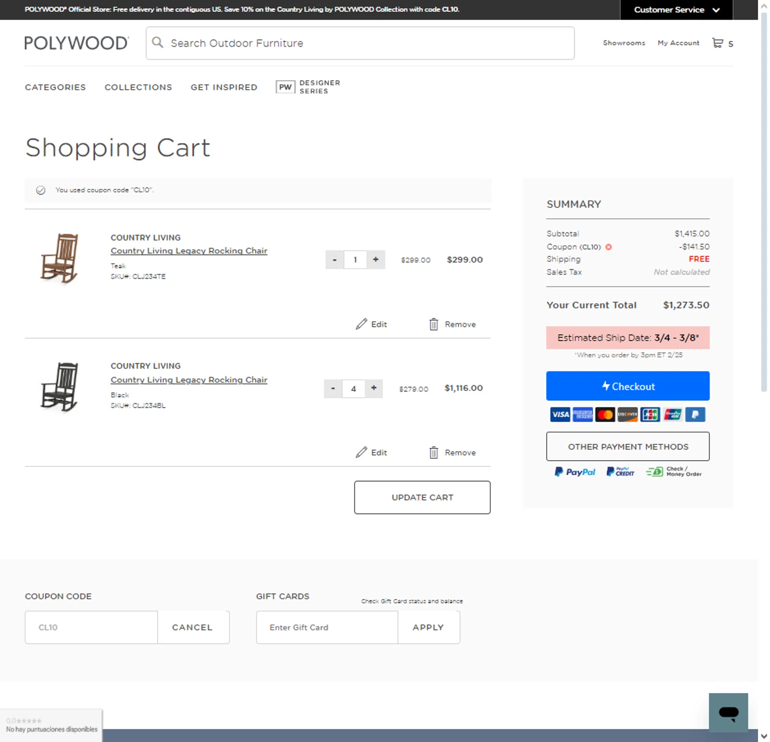Screen dimensions: 770x742
Task: Click the Sales Tax 'Not calculated' value
Action: pos(681,272)
